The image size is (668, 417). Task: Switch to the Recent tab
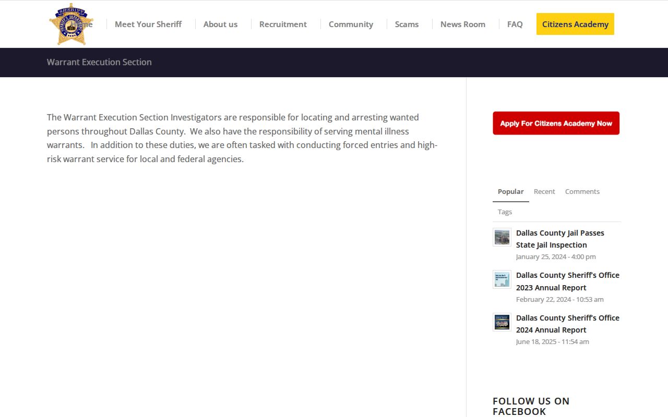pyautogui.click(x=544, y=191)
